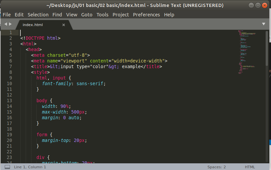Click the margin property on line 16
This screenshot has height=170, width=271.
[x=50, y=118]
